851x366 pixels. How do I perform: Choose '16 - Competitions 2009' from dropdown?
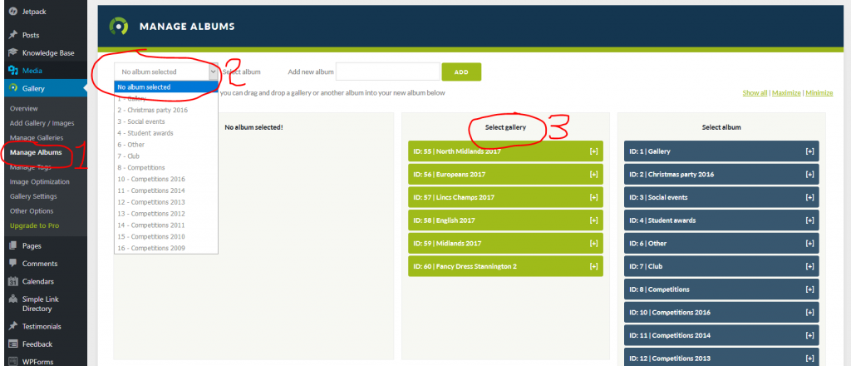coord(166,248)
